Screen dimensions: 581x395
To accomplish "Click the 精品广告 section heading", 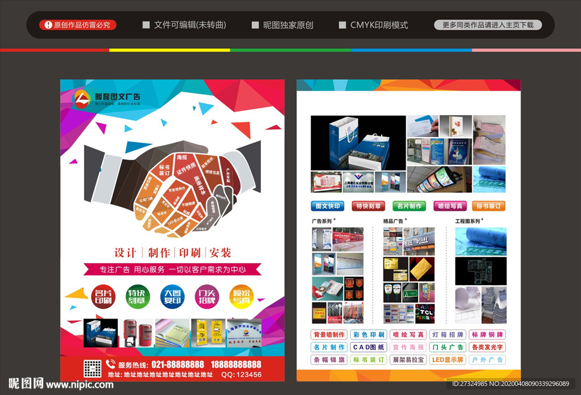I will coord(393,222).
